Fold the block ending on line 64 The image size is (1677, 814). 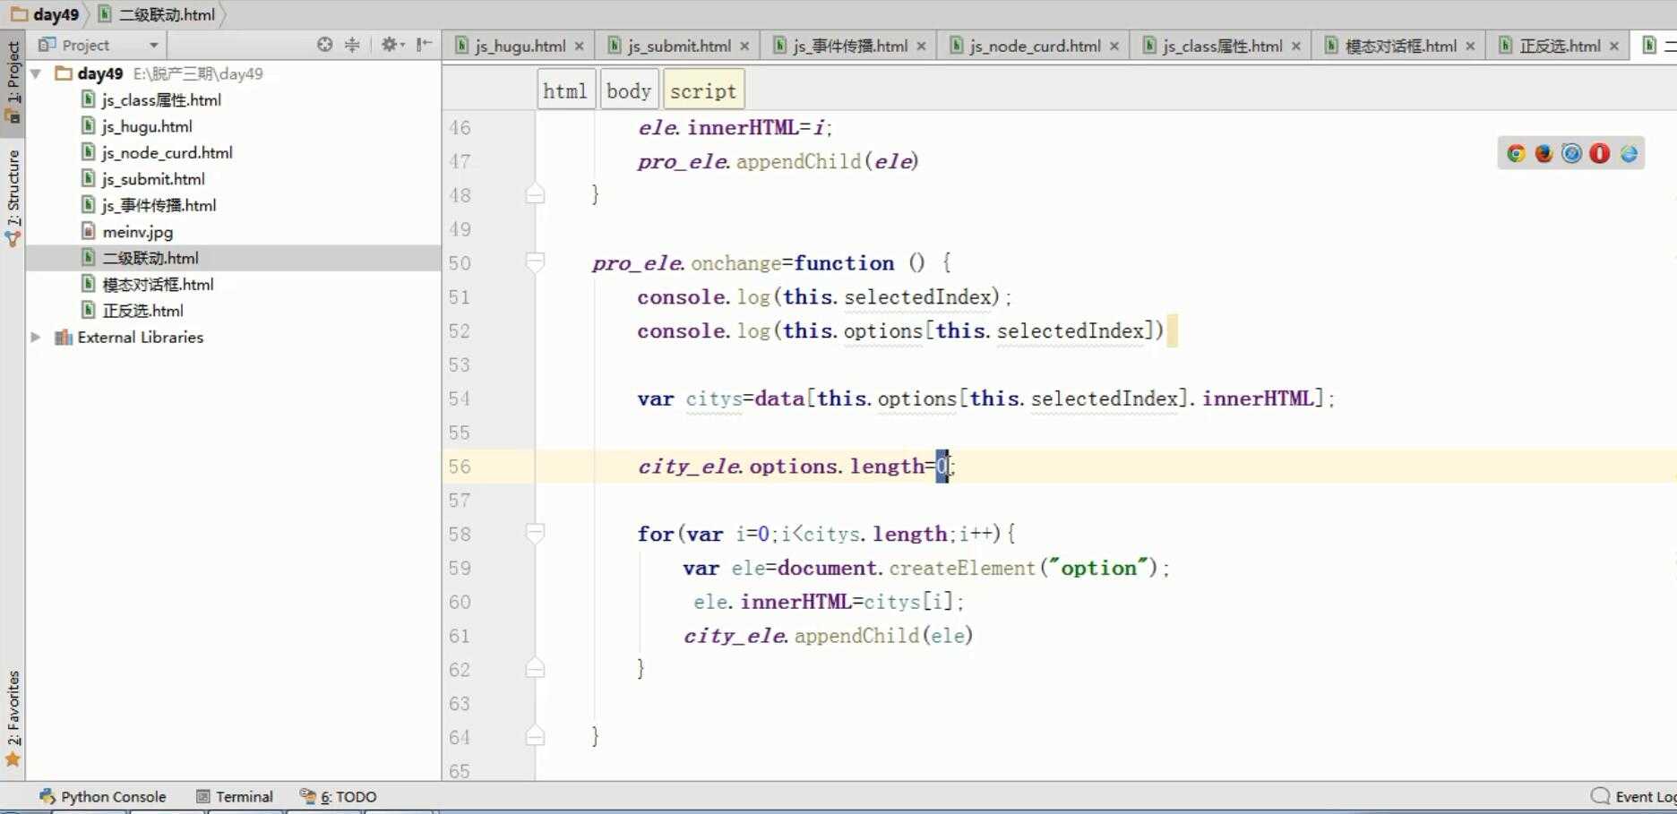[535, 737]
